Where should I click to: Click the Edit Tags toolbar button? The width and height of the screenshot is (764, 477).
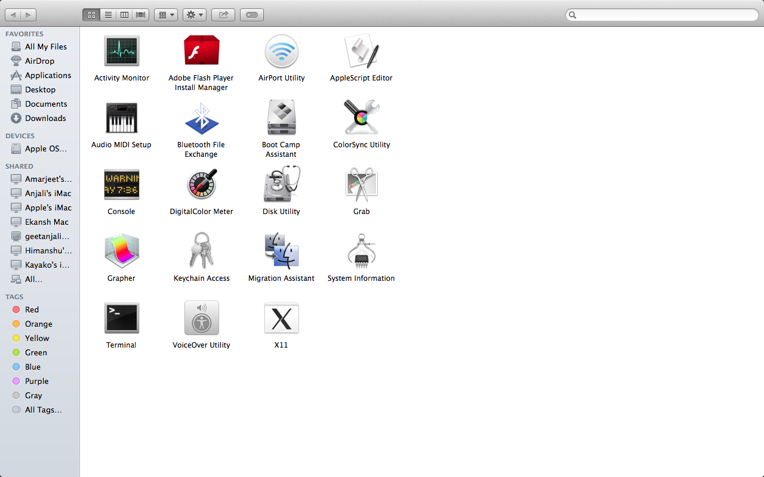[252, 15]
